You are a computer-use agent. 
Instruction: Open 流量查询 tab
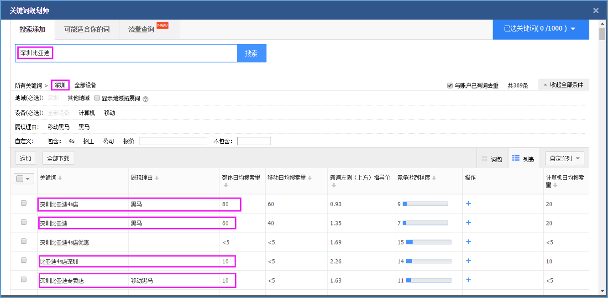pos(149,29)
